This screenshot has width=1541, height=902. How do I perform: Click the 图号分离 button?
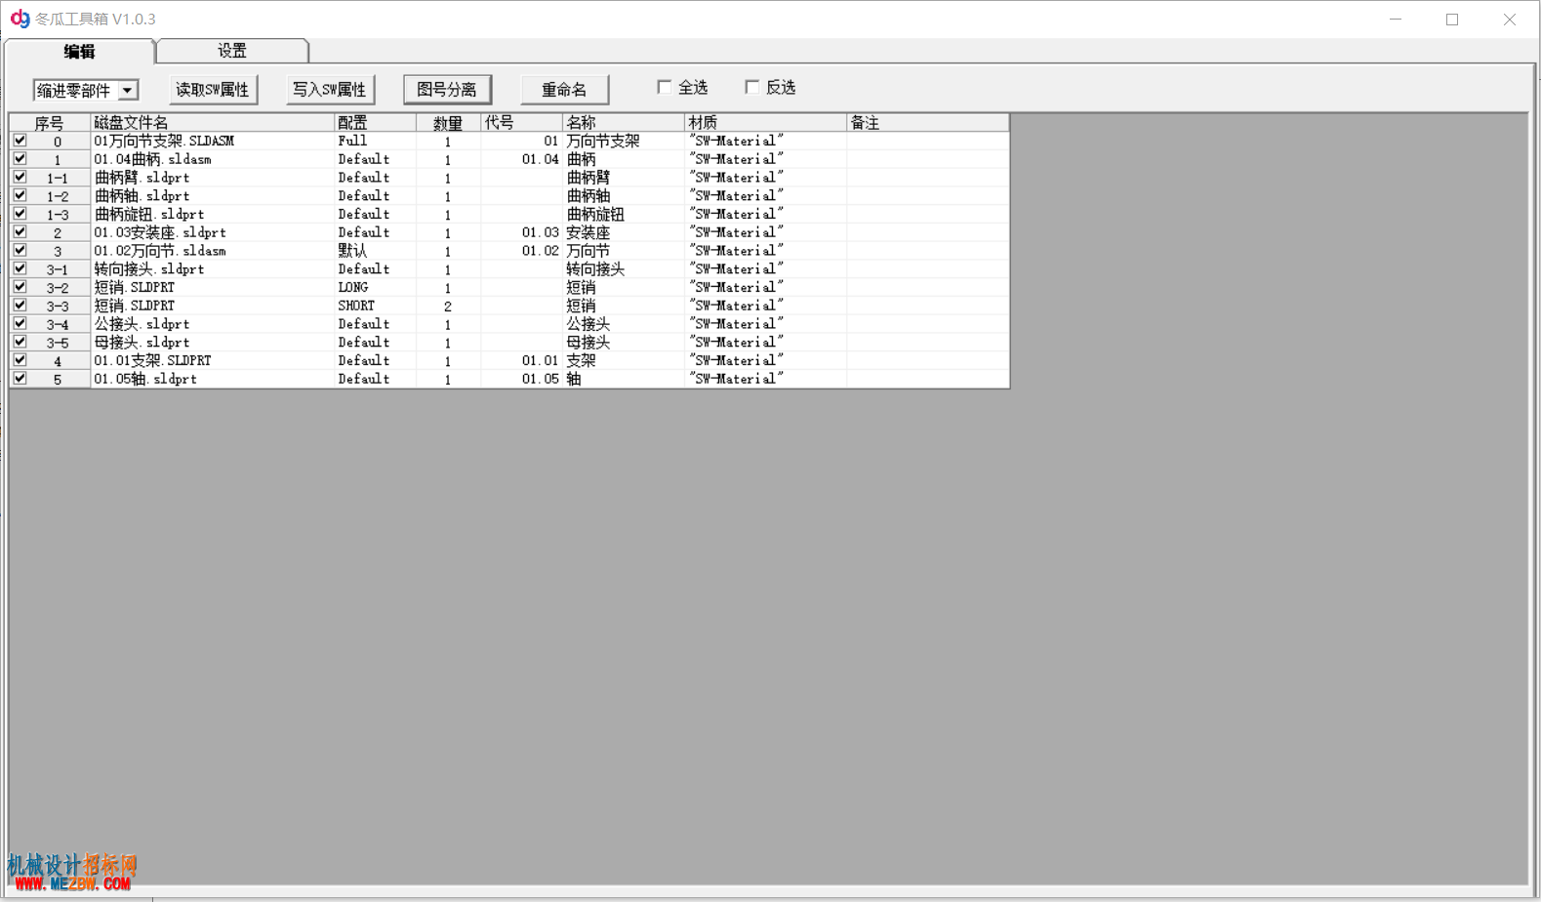coord(447,90)
